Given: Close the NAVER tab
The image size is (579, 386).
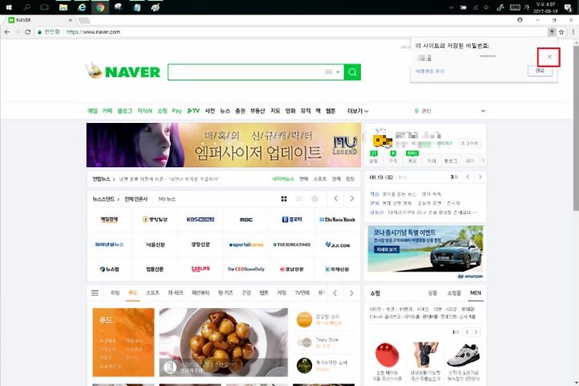Looking at the screenshot, I should 70,20.
